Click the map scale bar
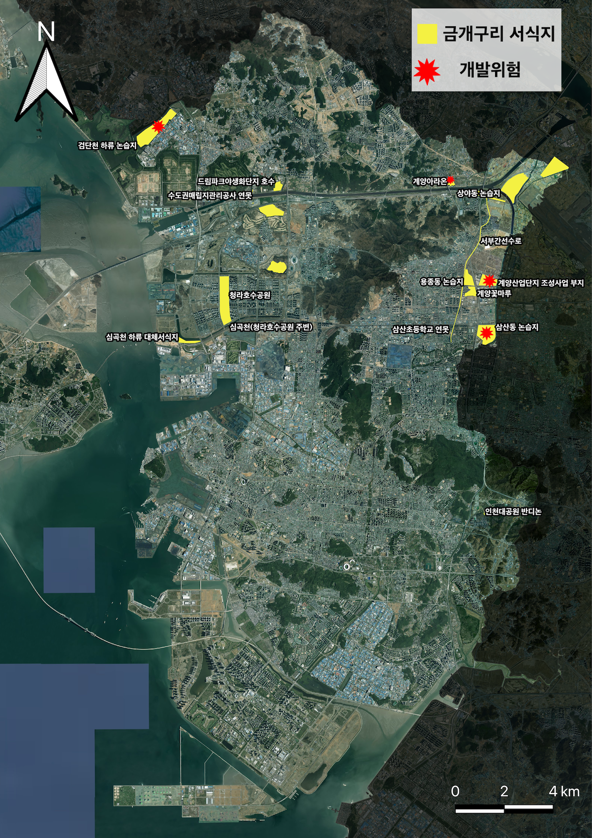The image size is (592, 838). tap(504, 808)
